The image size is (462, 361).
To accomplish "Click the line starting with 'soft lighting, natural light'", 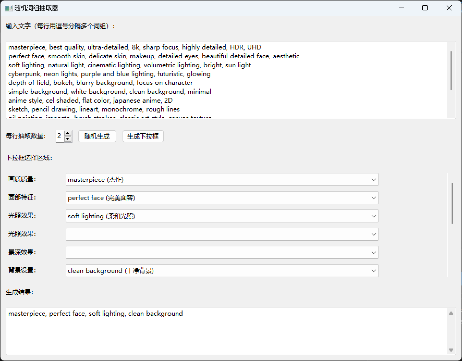I will point(130,65).
